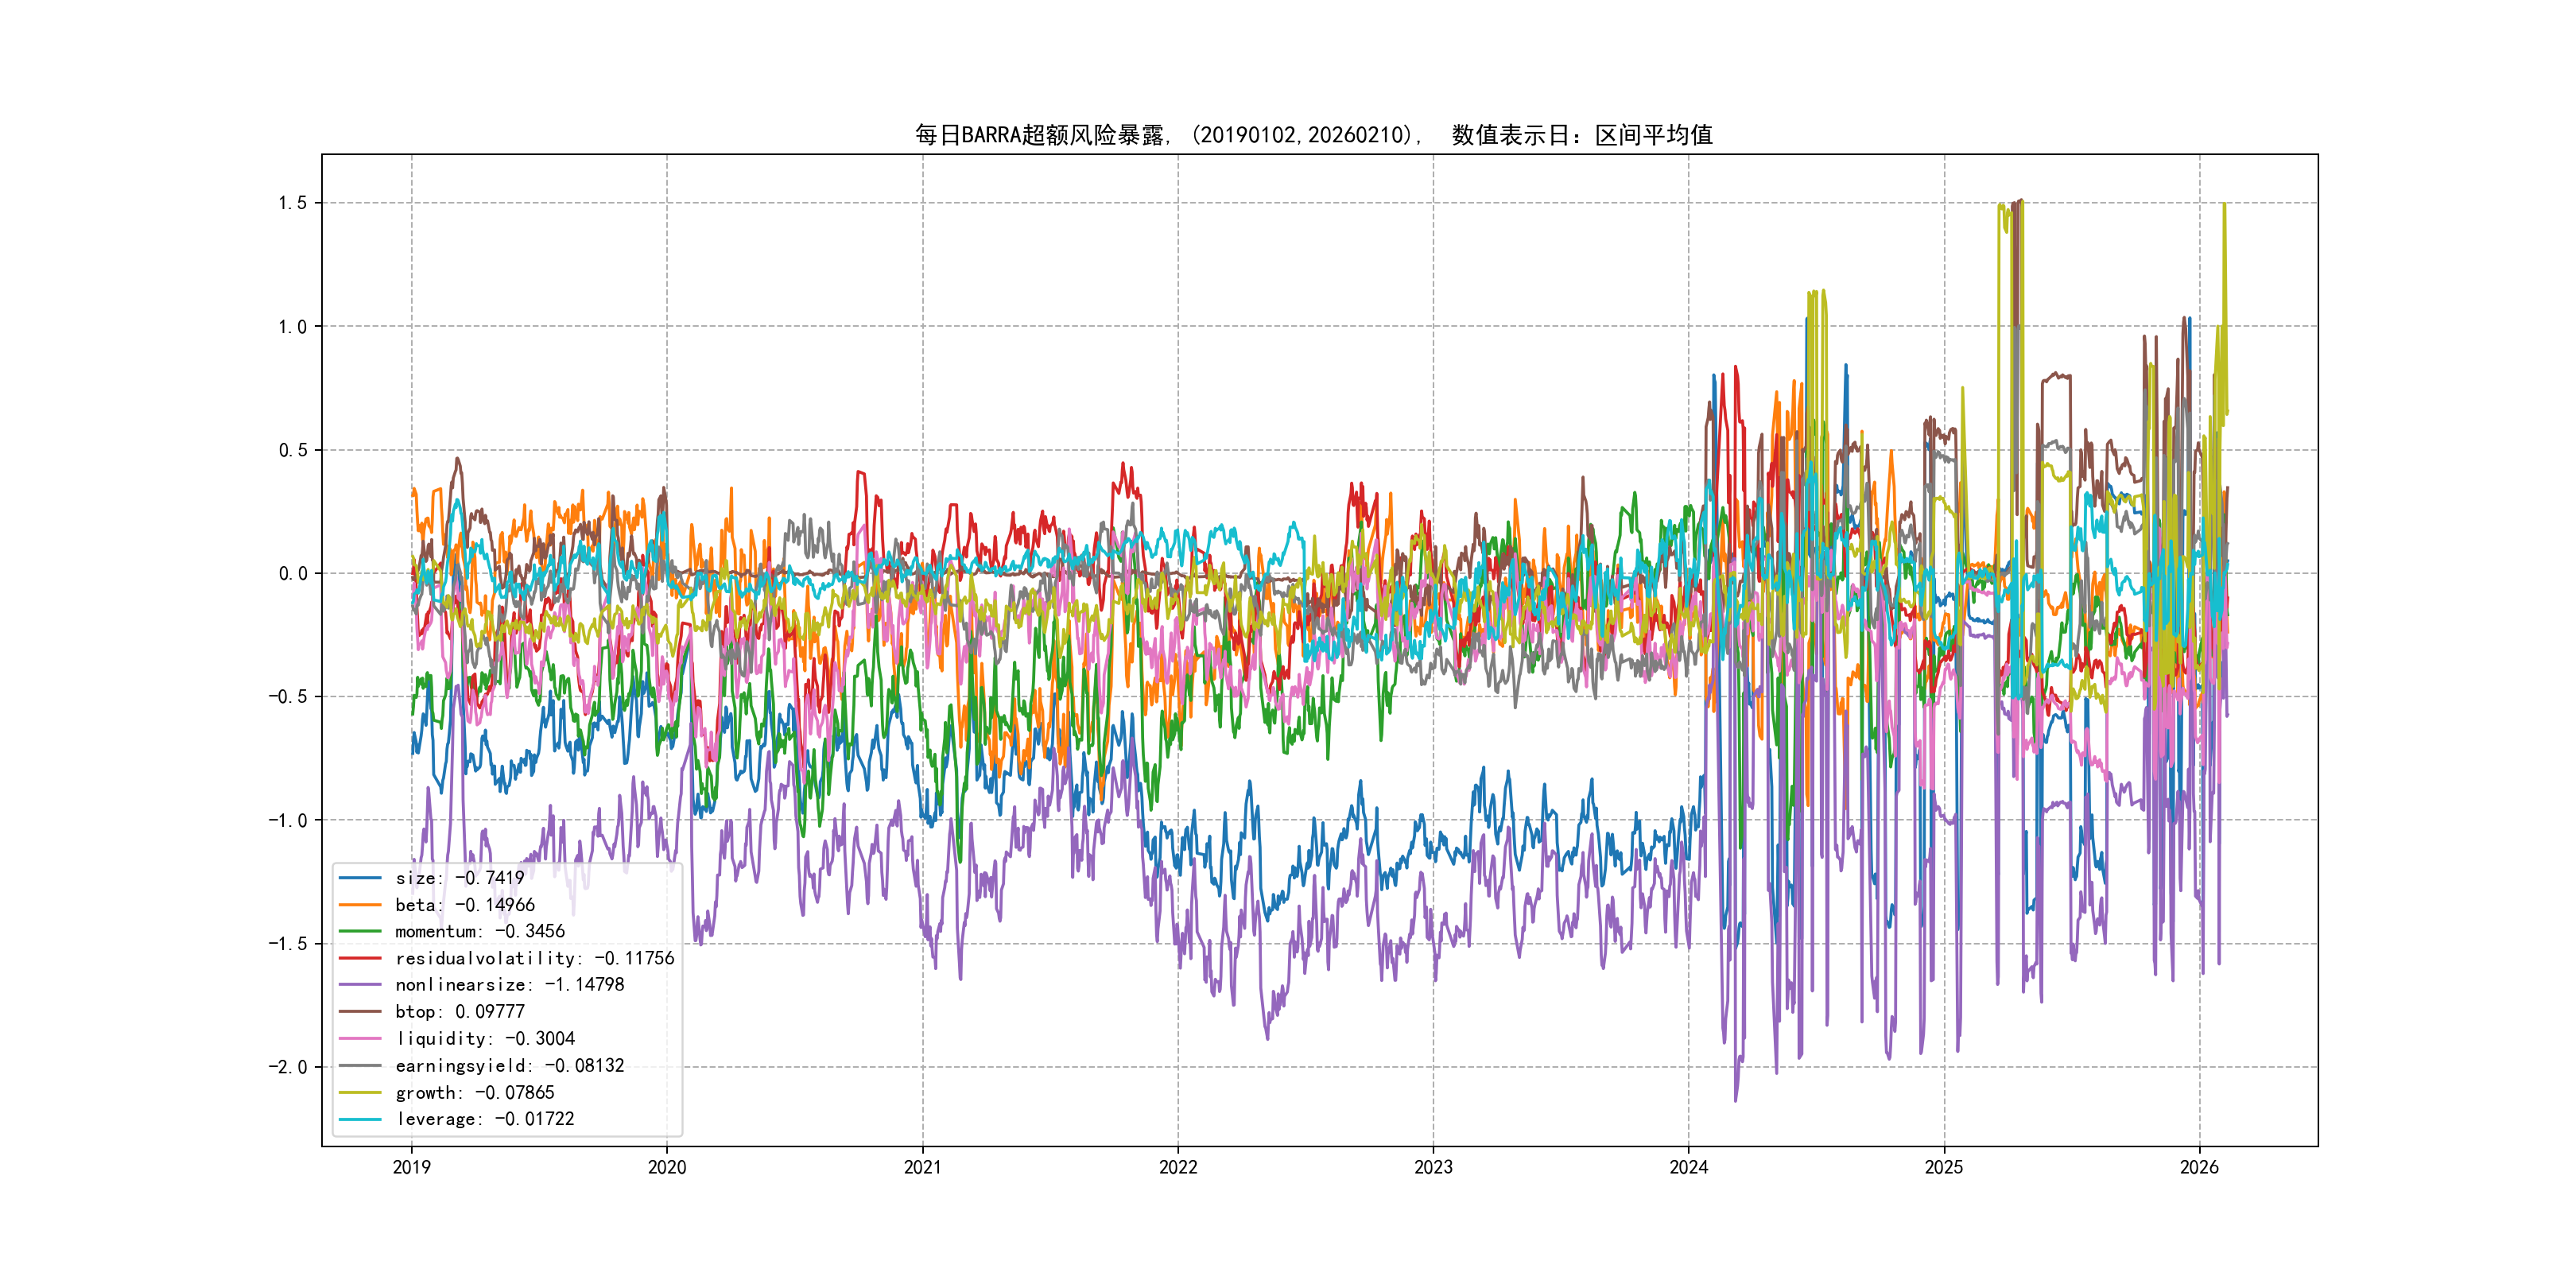Click the orange beta legend line swatch
Image resolution: width=2576 pixels, height=1288 pixels.
pyautogui.click(x=360, y=905)
